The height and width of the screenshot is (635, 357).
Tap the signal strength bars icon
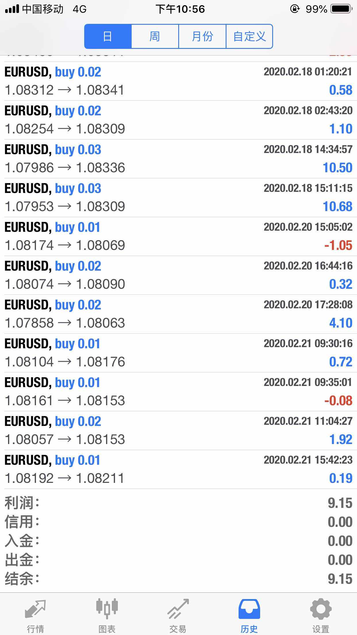[x=12, y=9]
